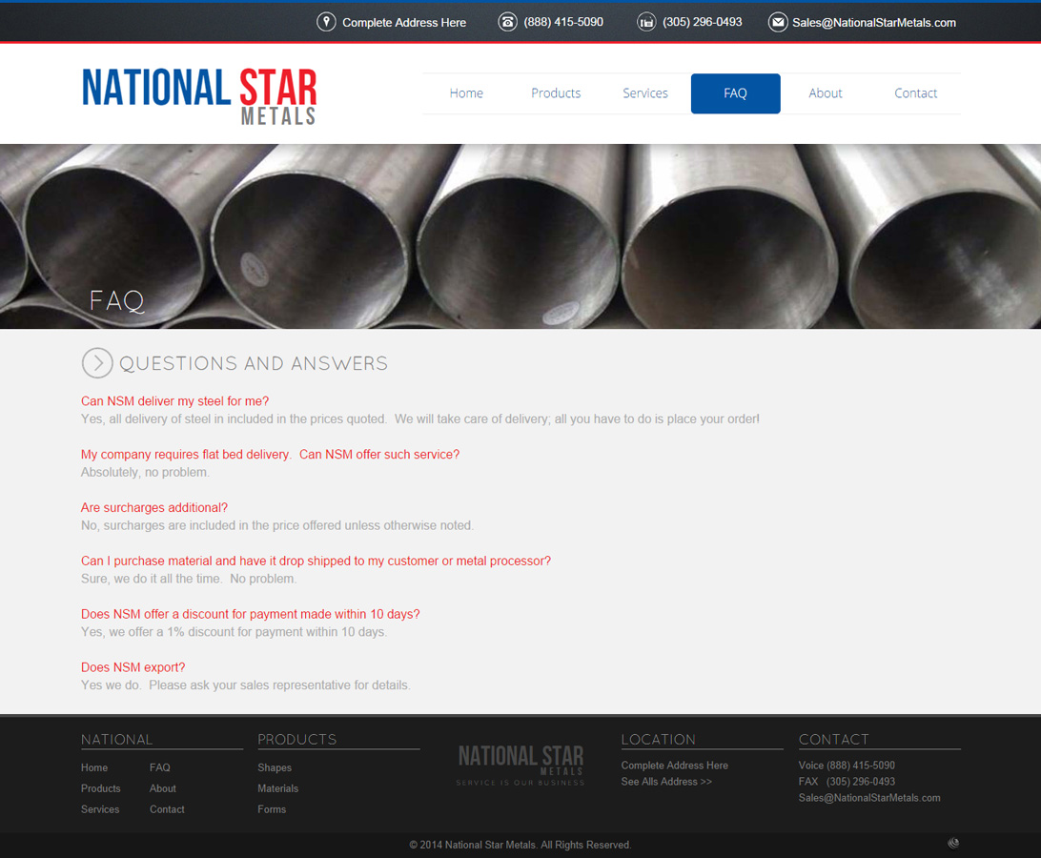Viewport: 1041px width, 858px height.
Task: Click answer 'Sure, we do it all the time'
Action: tap(189, 579)
